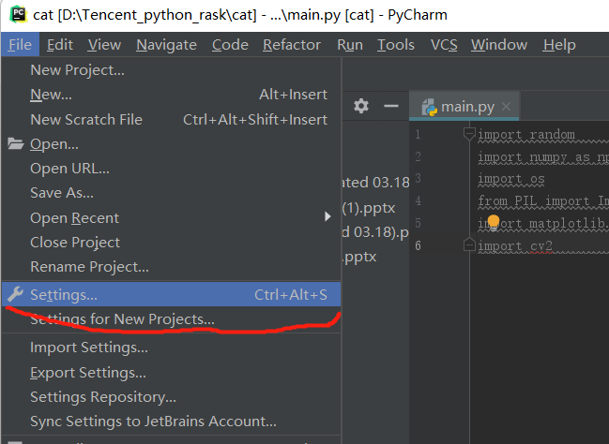Click the 'import random' code line
Viewport: 609px width, 444px height.
526,135
